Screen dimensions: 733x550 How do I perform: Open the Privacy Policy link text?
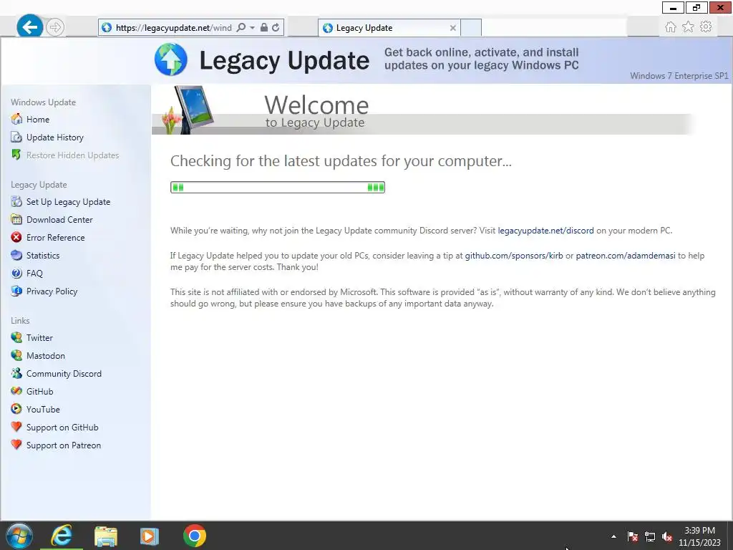coord(52,291)
